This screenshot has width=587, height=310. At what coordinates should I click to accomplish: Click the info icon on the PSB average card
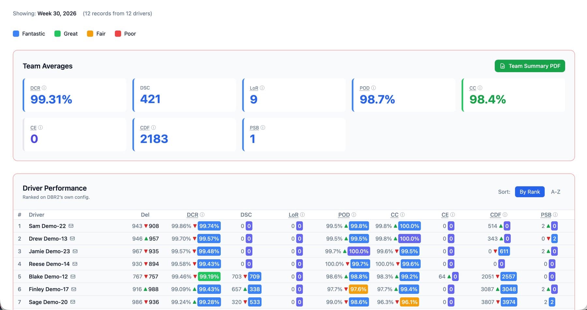263,128
